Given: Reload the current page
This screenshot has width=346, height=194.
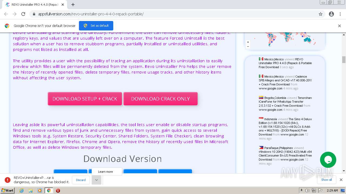Looking at the screenshot, I should (x=23, y=14).
